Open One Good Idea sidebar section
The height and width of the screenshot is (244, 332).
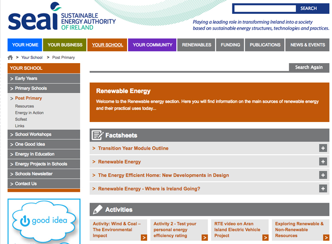tap(44, 144)
